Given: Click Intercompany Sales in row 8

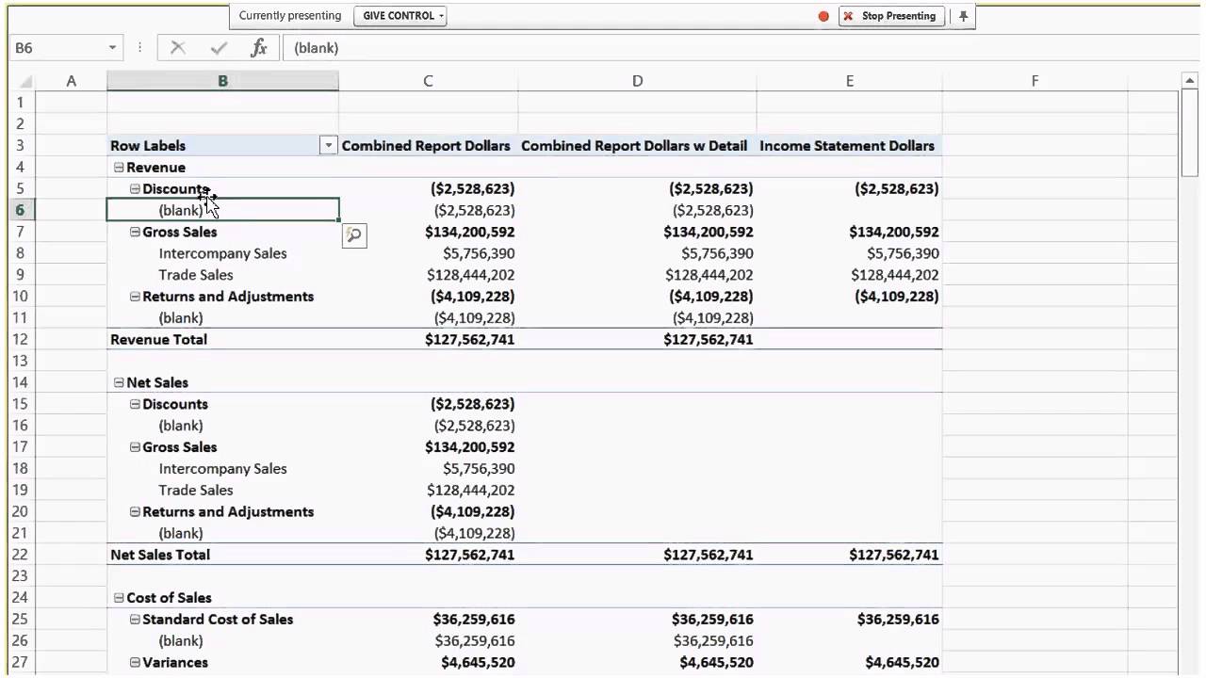Looking at the screenshot, I should tap(222, 253).
